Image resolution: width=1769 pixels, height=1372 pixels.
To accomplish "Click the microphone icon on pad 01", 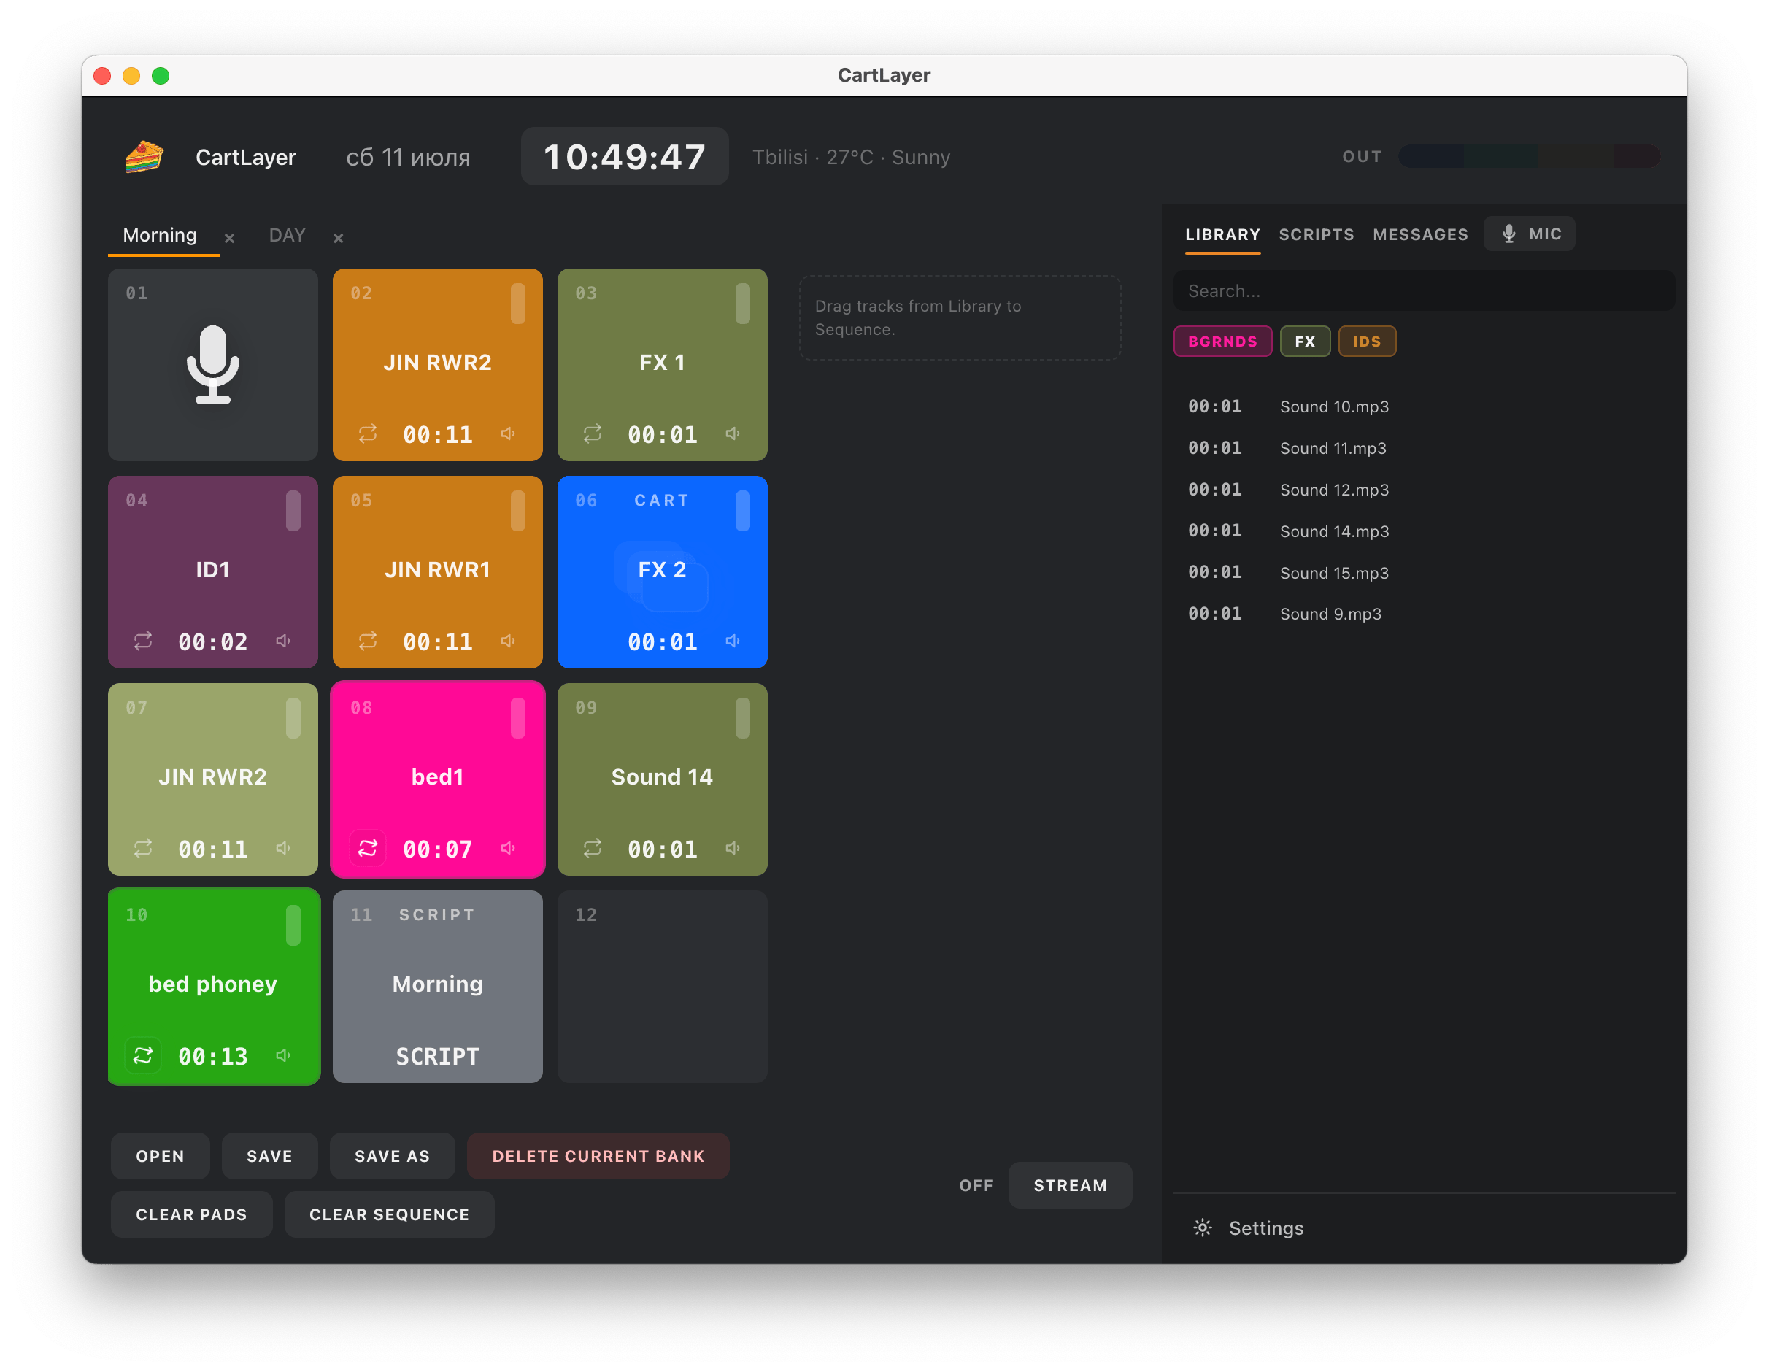I will 213,364.
